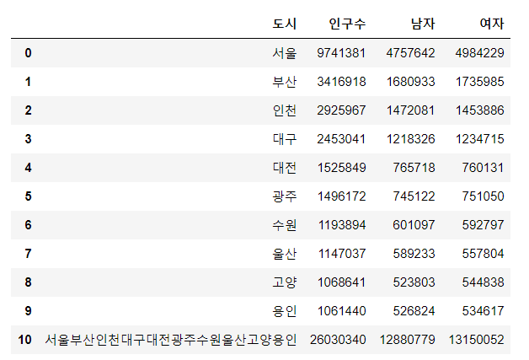Click female value 544838
This screenshot has height=360, width=529.
click(x=483, y=282)
